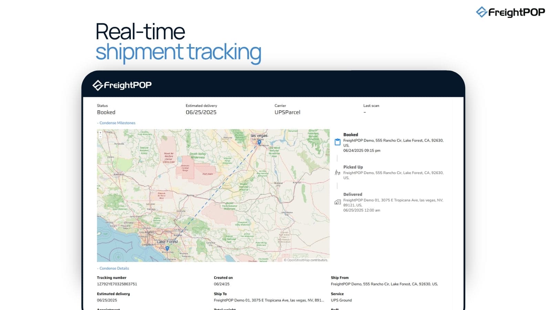
Task: Click Estimated delivery 06/25/2025 in details section
Action: [107, 300]
